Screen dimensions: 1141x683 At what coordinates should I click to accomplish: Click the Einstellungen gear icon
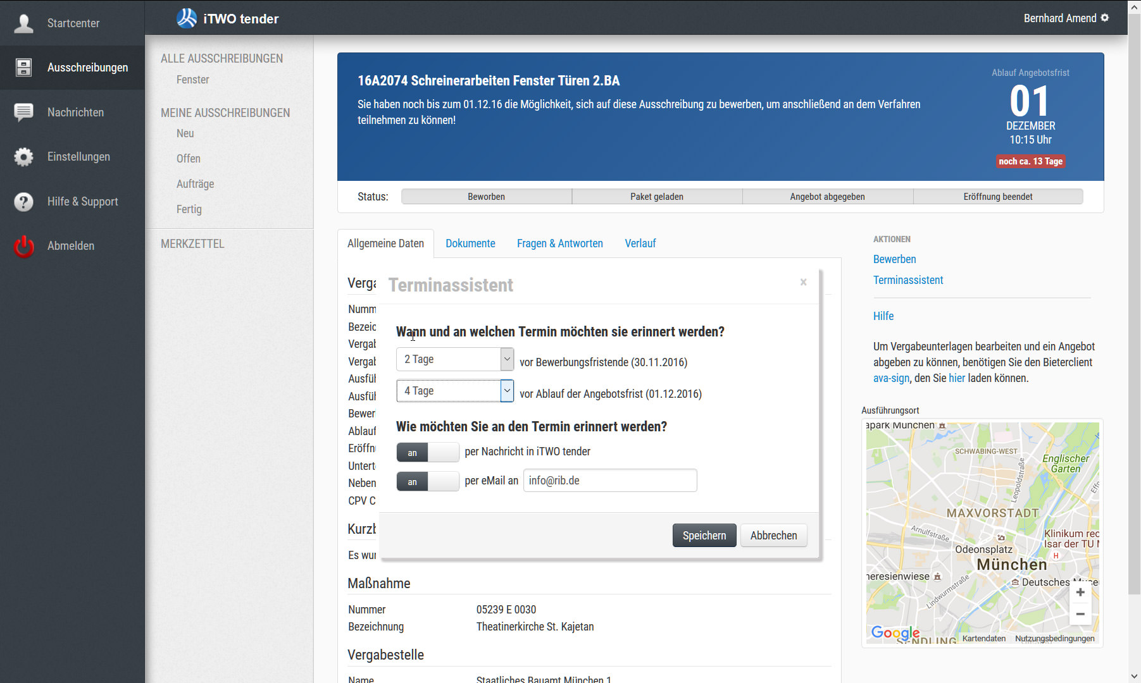click(24, 157)
